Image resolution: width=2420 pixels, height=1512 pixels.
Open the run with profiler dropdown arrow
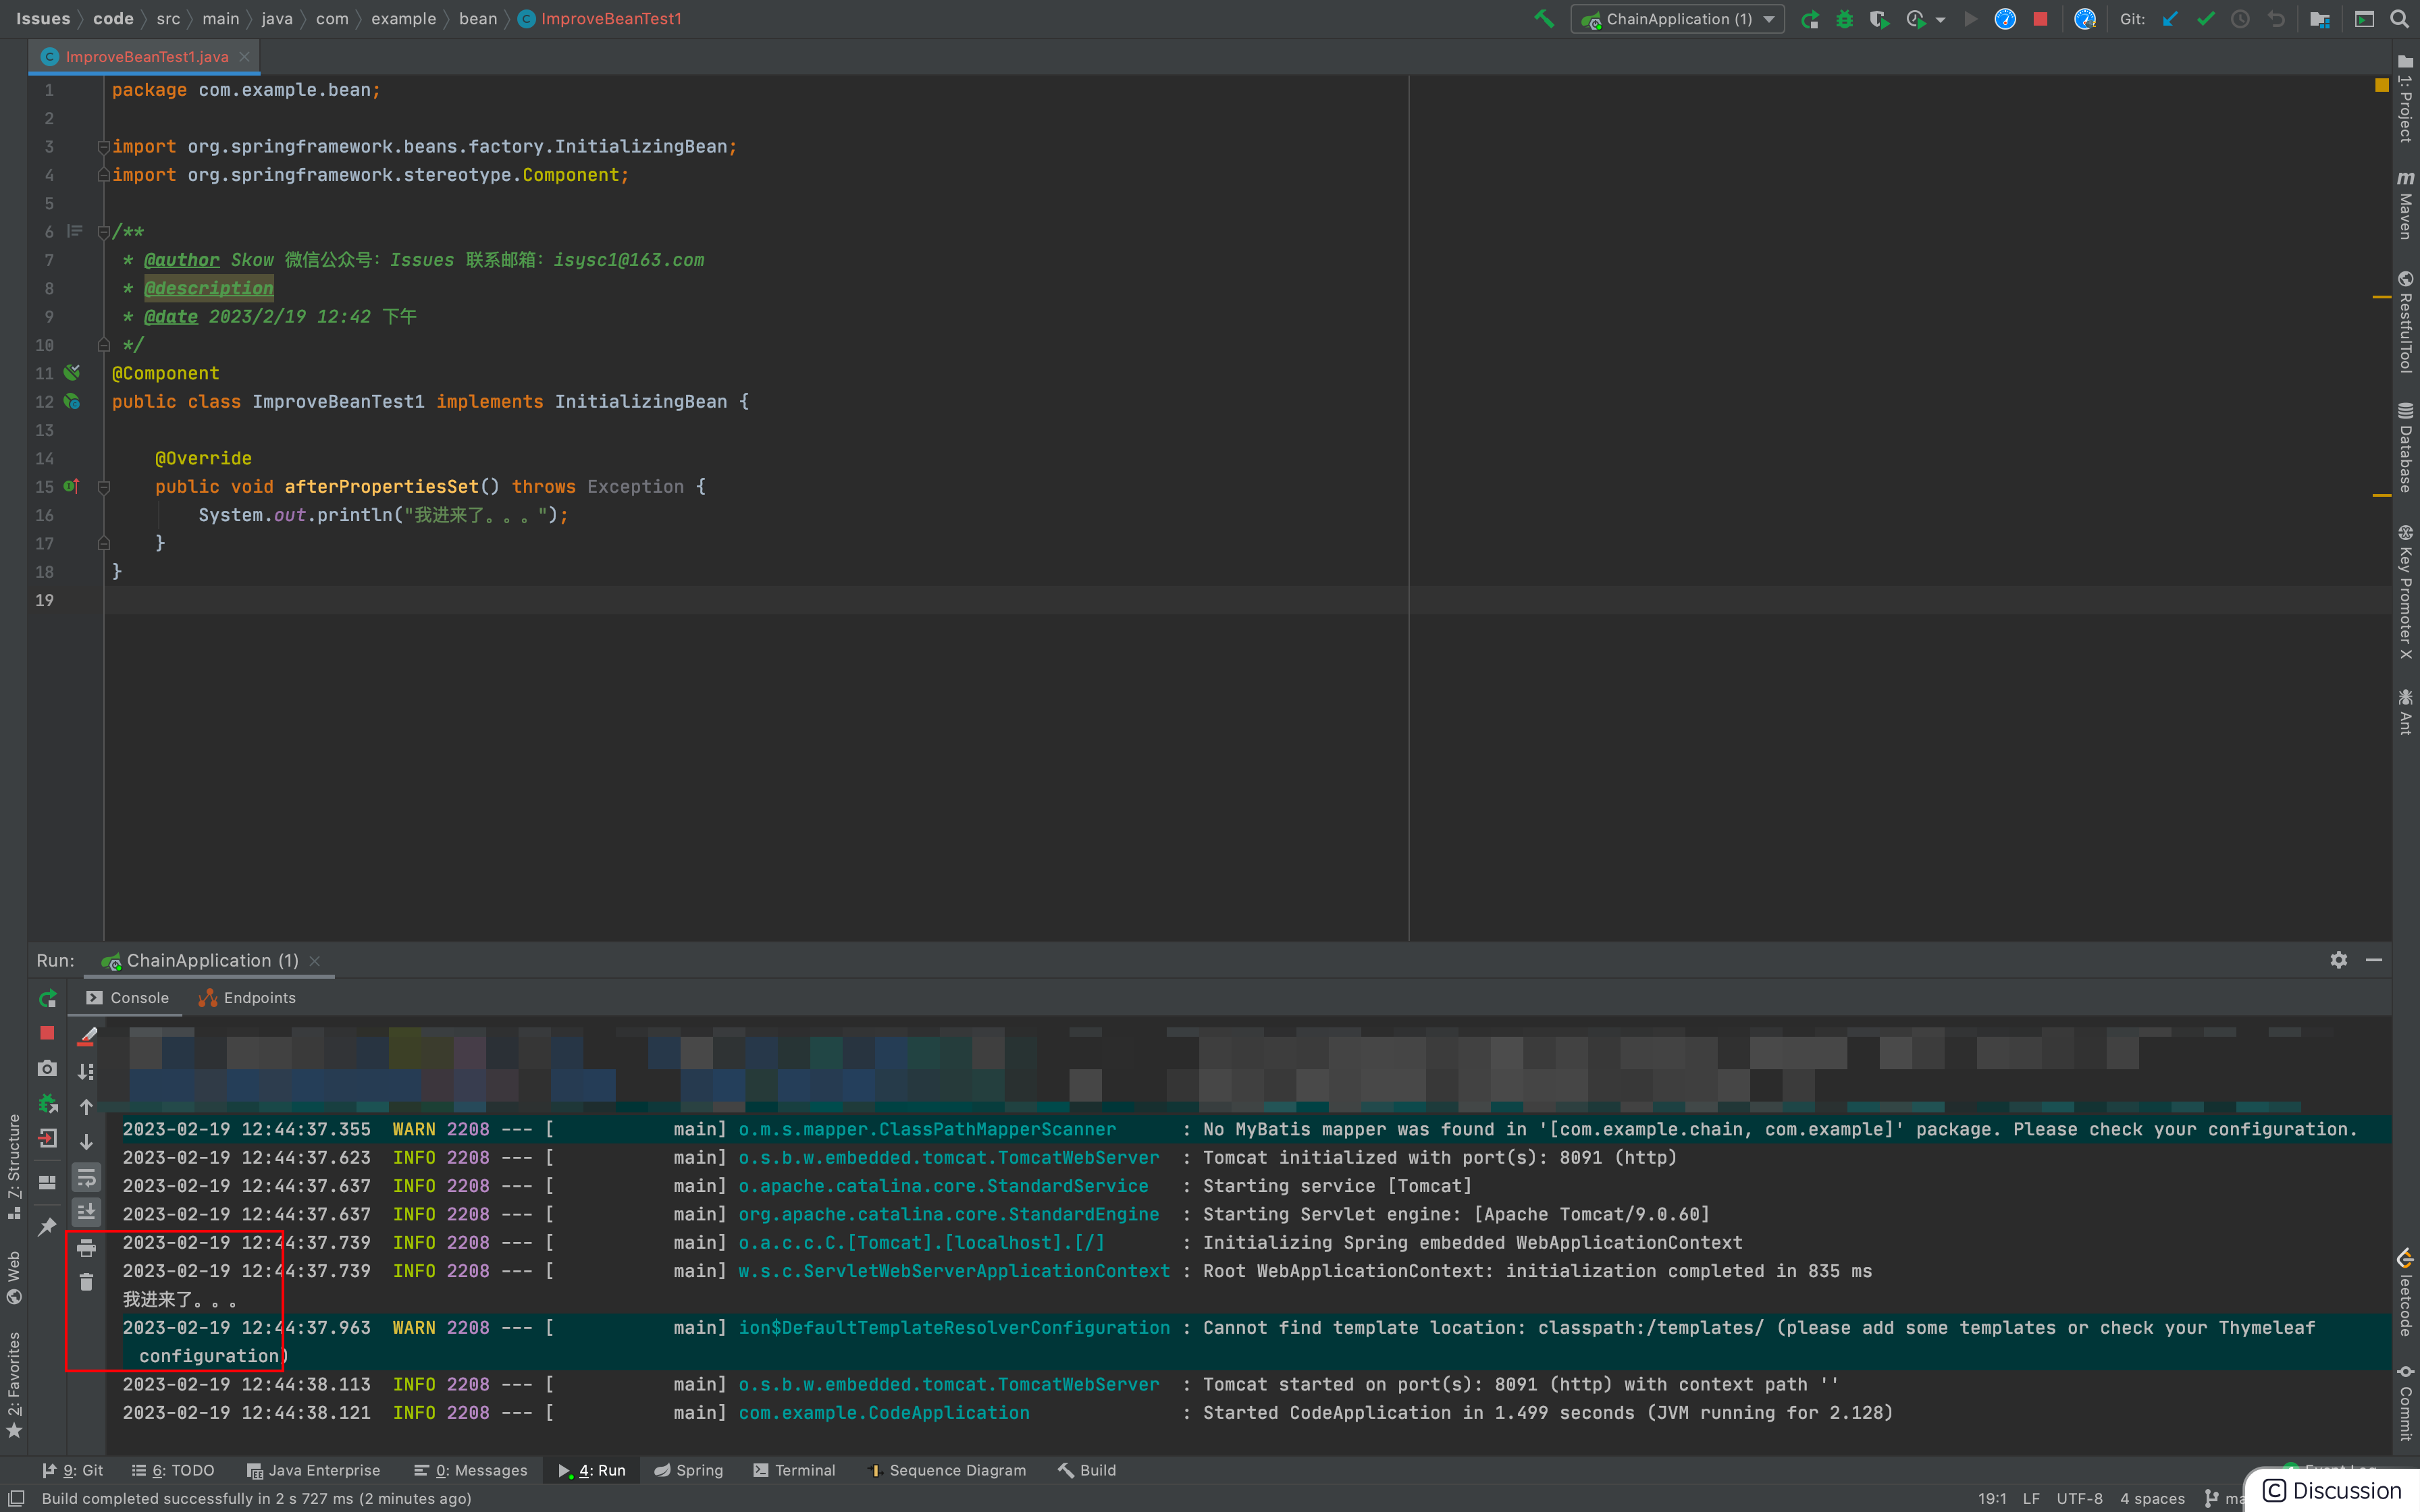1941,19
